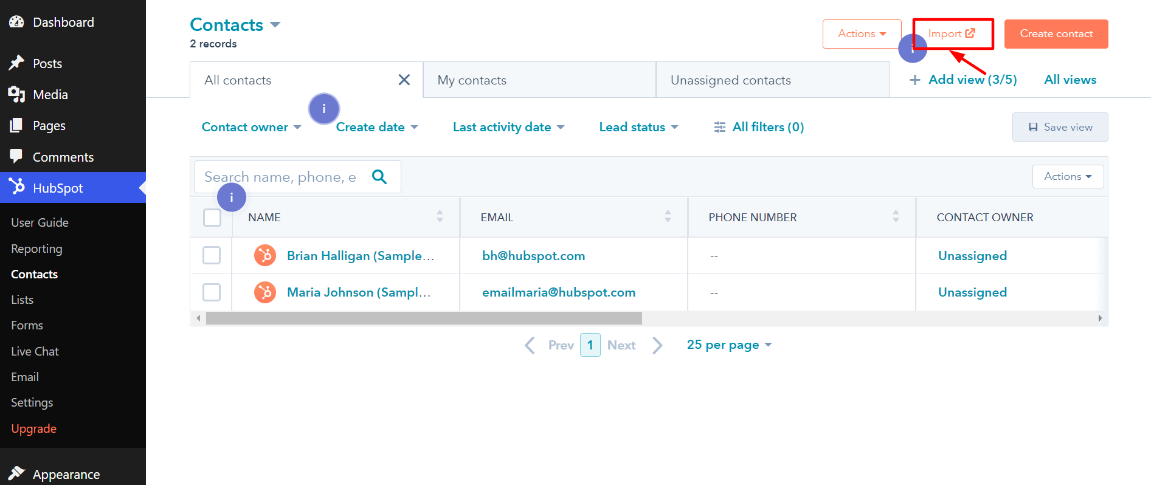
Task: Expand the Contact owner filter
Action: click(252, 127)
